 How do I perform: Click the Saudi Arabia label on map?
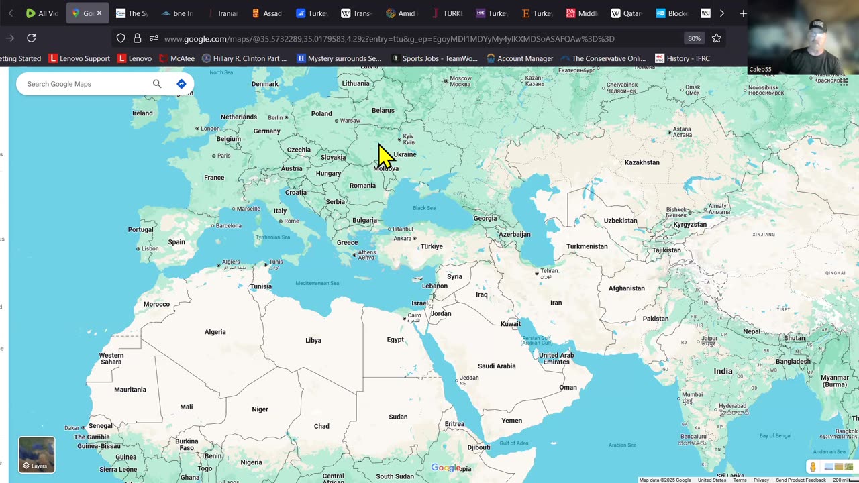coord(497,366)
